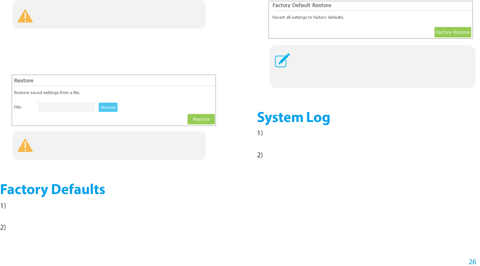Click the warning triangle below Restore panel

(x=25, y=145)
